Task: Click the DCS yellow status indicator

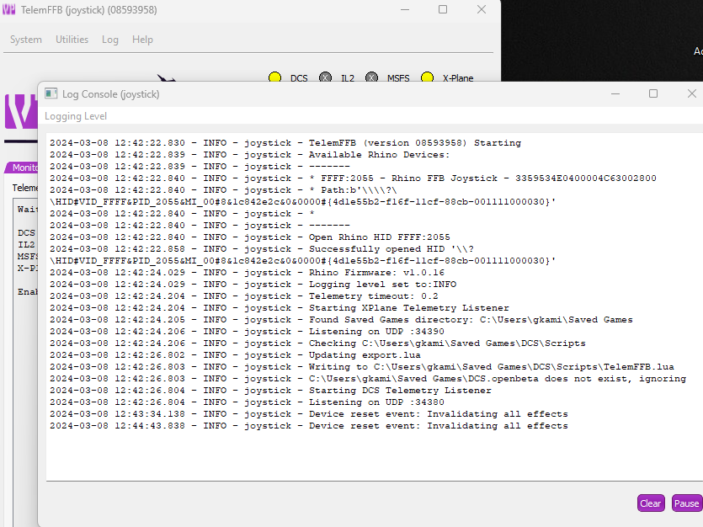Action: click(274, 78)
